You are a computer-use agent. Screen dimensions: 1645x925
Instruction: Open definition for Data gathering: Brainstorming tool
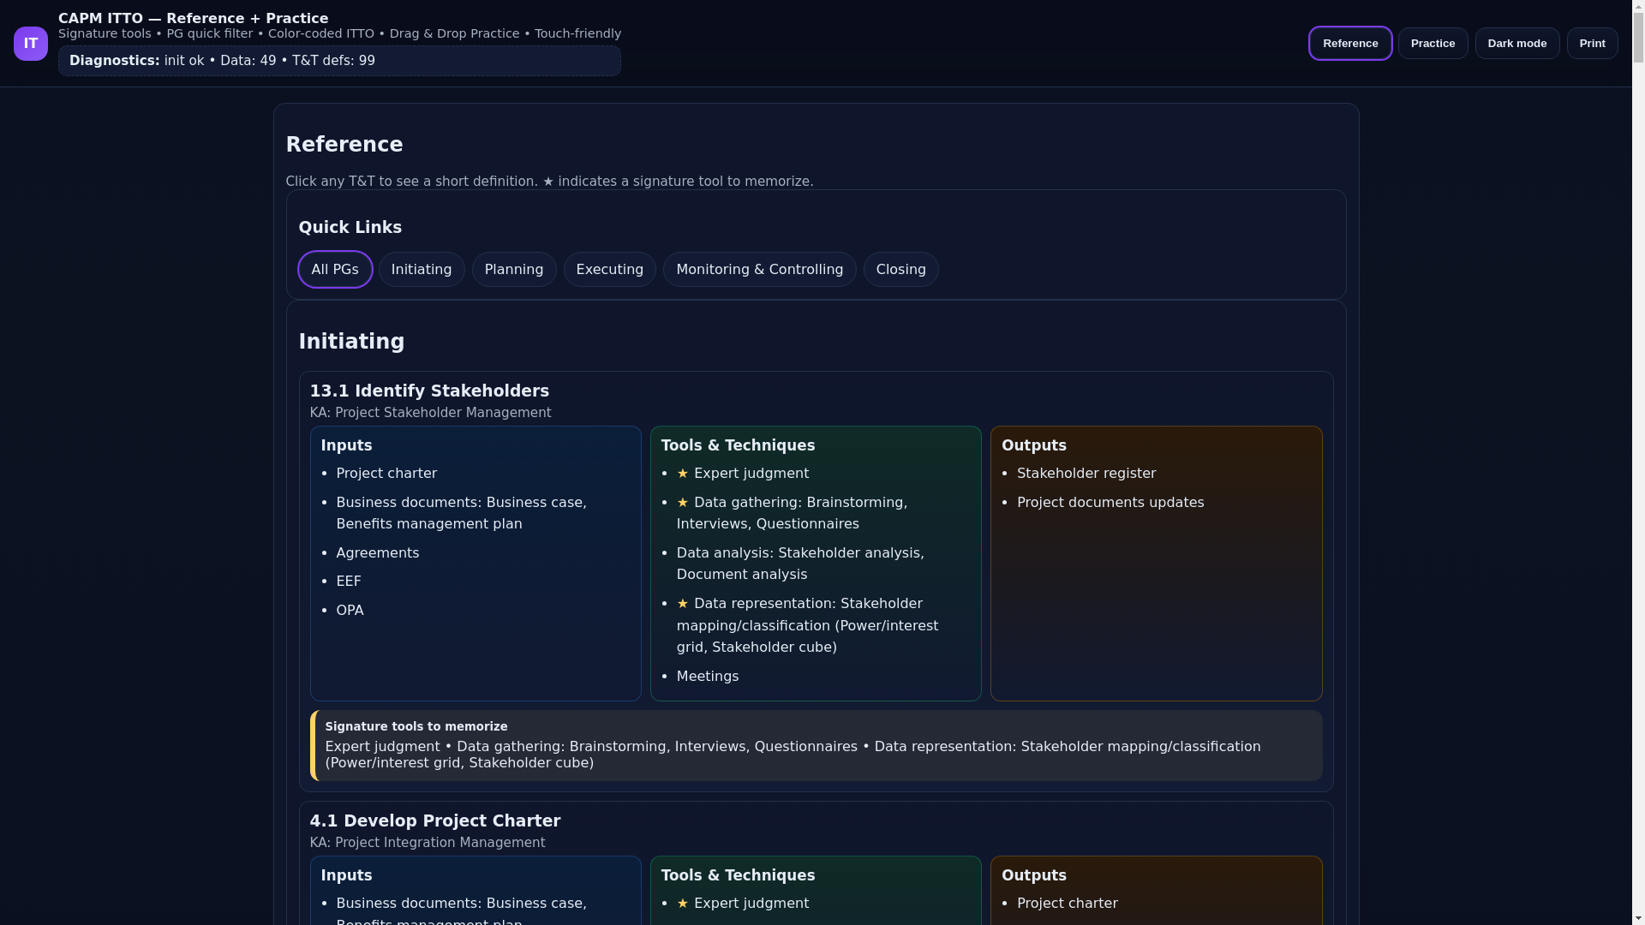pos(792,513)
